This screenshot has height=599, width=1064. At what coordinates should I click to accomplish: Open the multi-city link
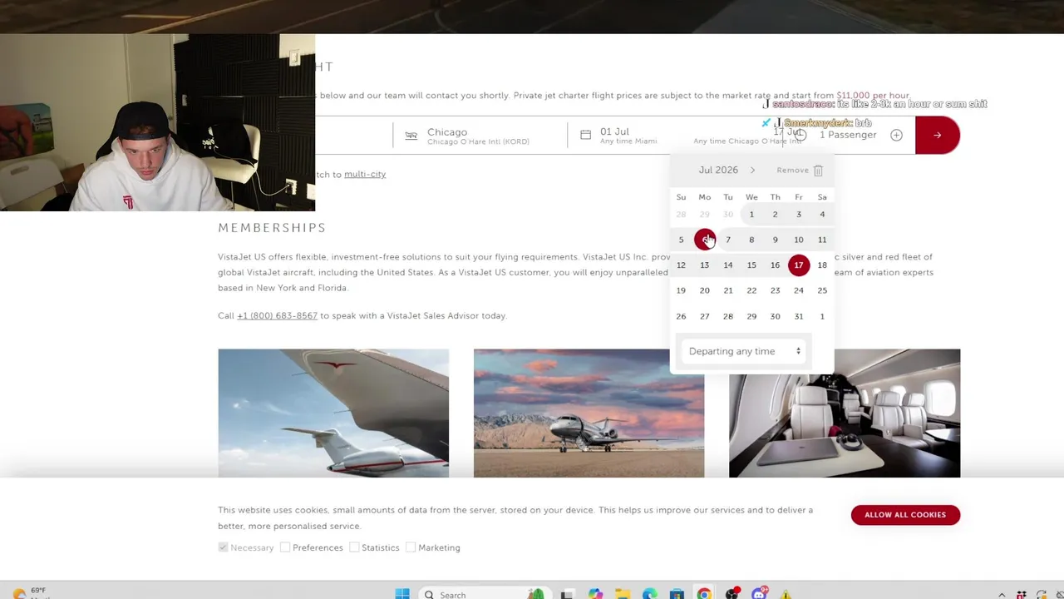pos(365,174)
